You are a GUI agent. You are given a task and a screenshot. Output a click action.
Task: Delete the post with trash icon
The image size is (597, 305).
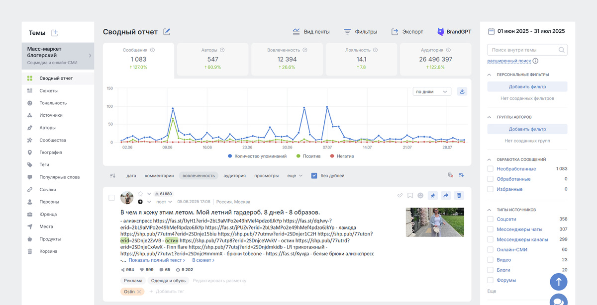click(x=459, y=196)
